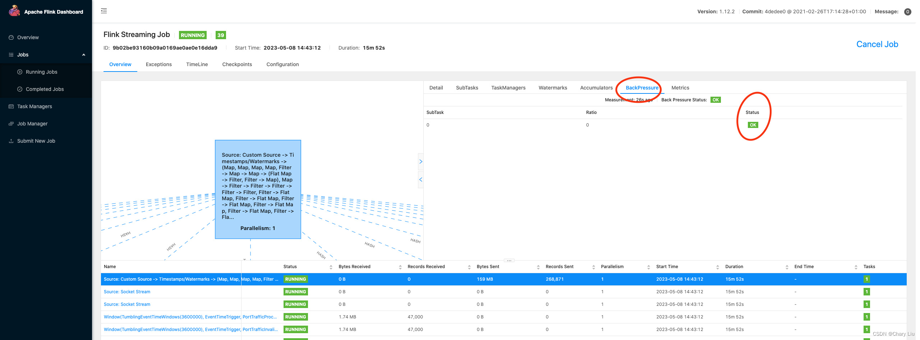The image size is (920, 340).
Task: Collapse the detail panel left arrow
Action: [x=420, y=179]
